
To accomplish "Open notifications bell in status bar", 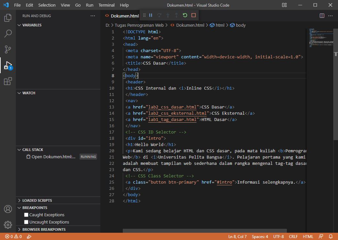I will click(331, 237).
